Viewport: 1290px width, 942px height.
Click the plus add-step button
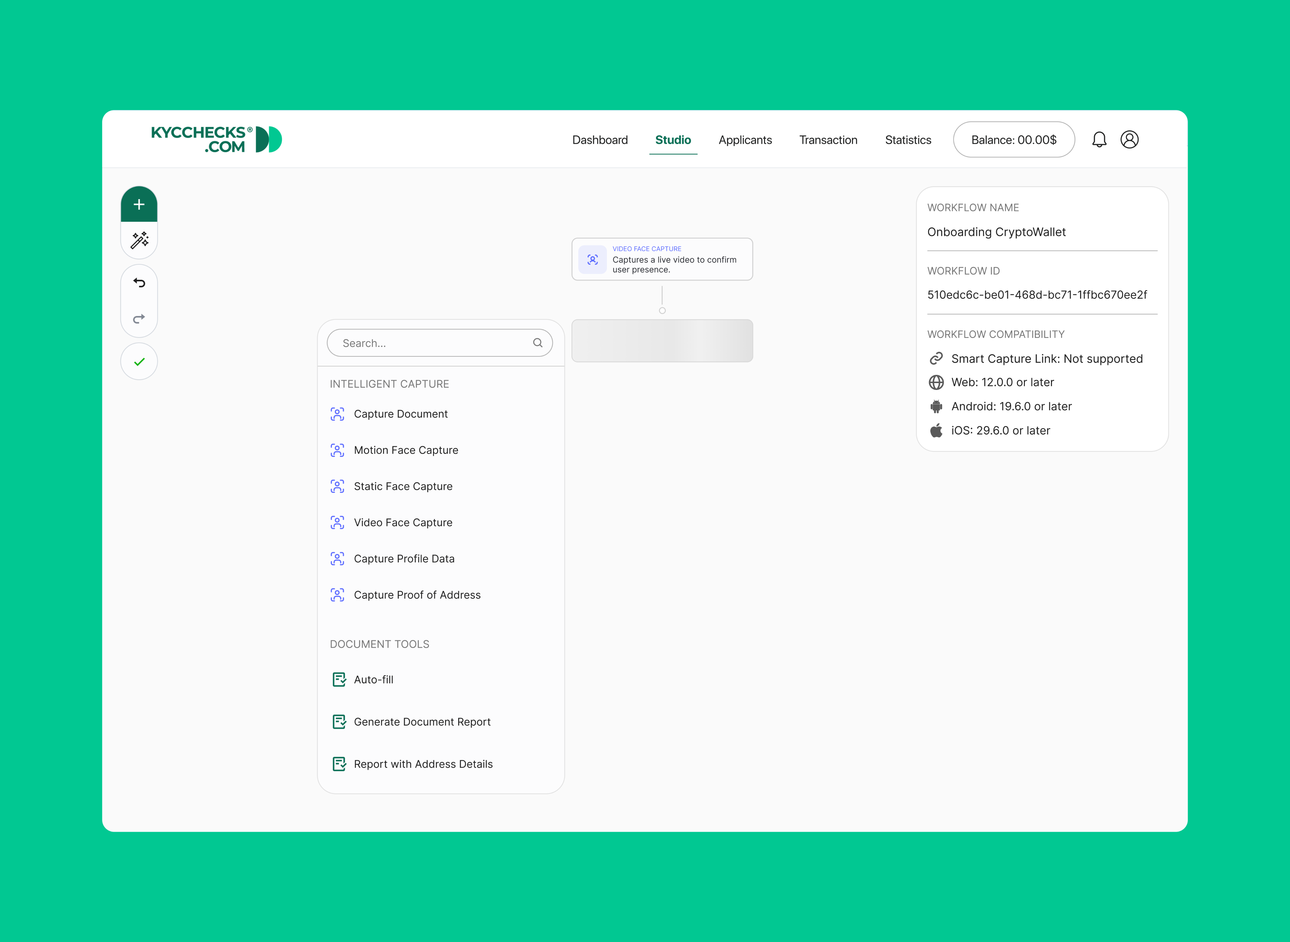[139, 204]
